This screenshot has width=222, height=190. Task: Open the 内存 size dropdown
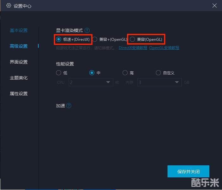[159, 82]
